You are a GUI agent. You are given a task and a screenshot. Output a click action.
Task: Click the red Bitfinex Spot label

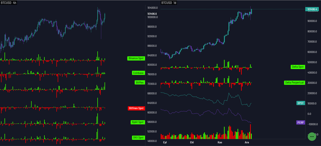click(x=136, y=108)
